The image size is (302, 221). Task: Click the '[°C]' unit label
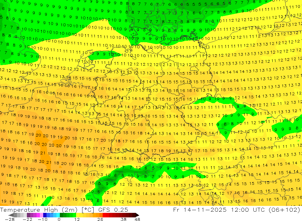(x=88, y=210)
